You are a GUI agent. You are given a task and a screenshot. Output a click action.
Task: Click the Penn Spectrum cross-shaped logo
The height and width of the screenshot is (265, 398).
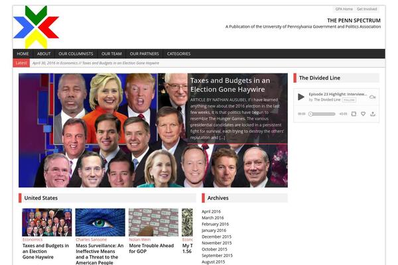pyautogui.click(x=36, y=27)
